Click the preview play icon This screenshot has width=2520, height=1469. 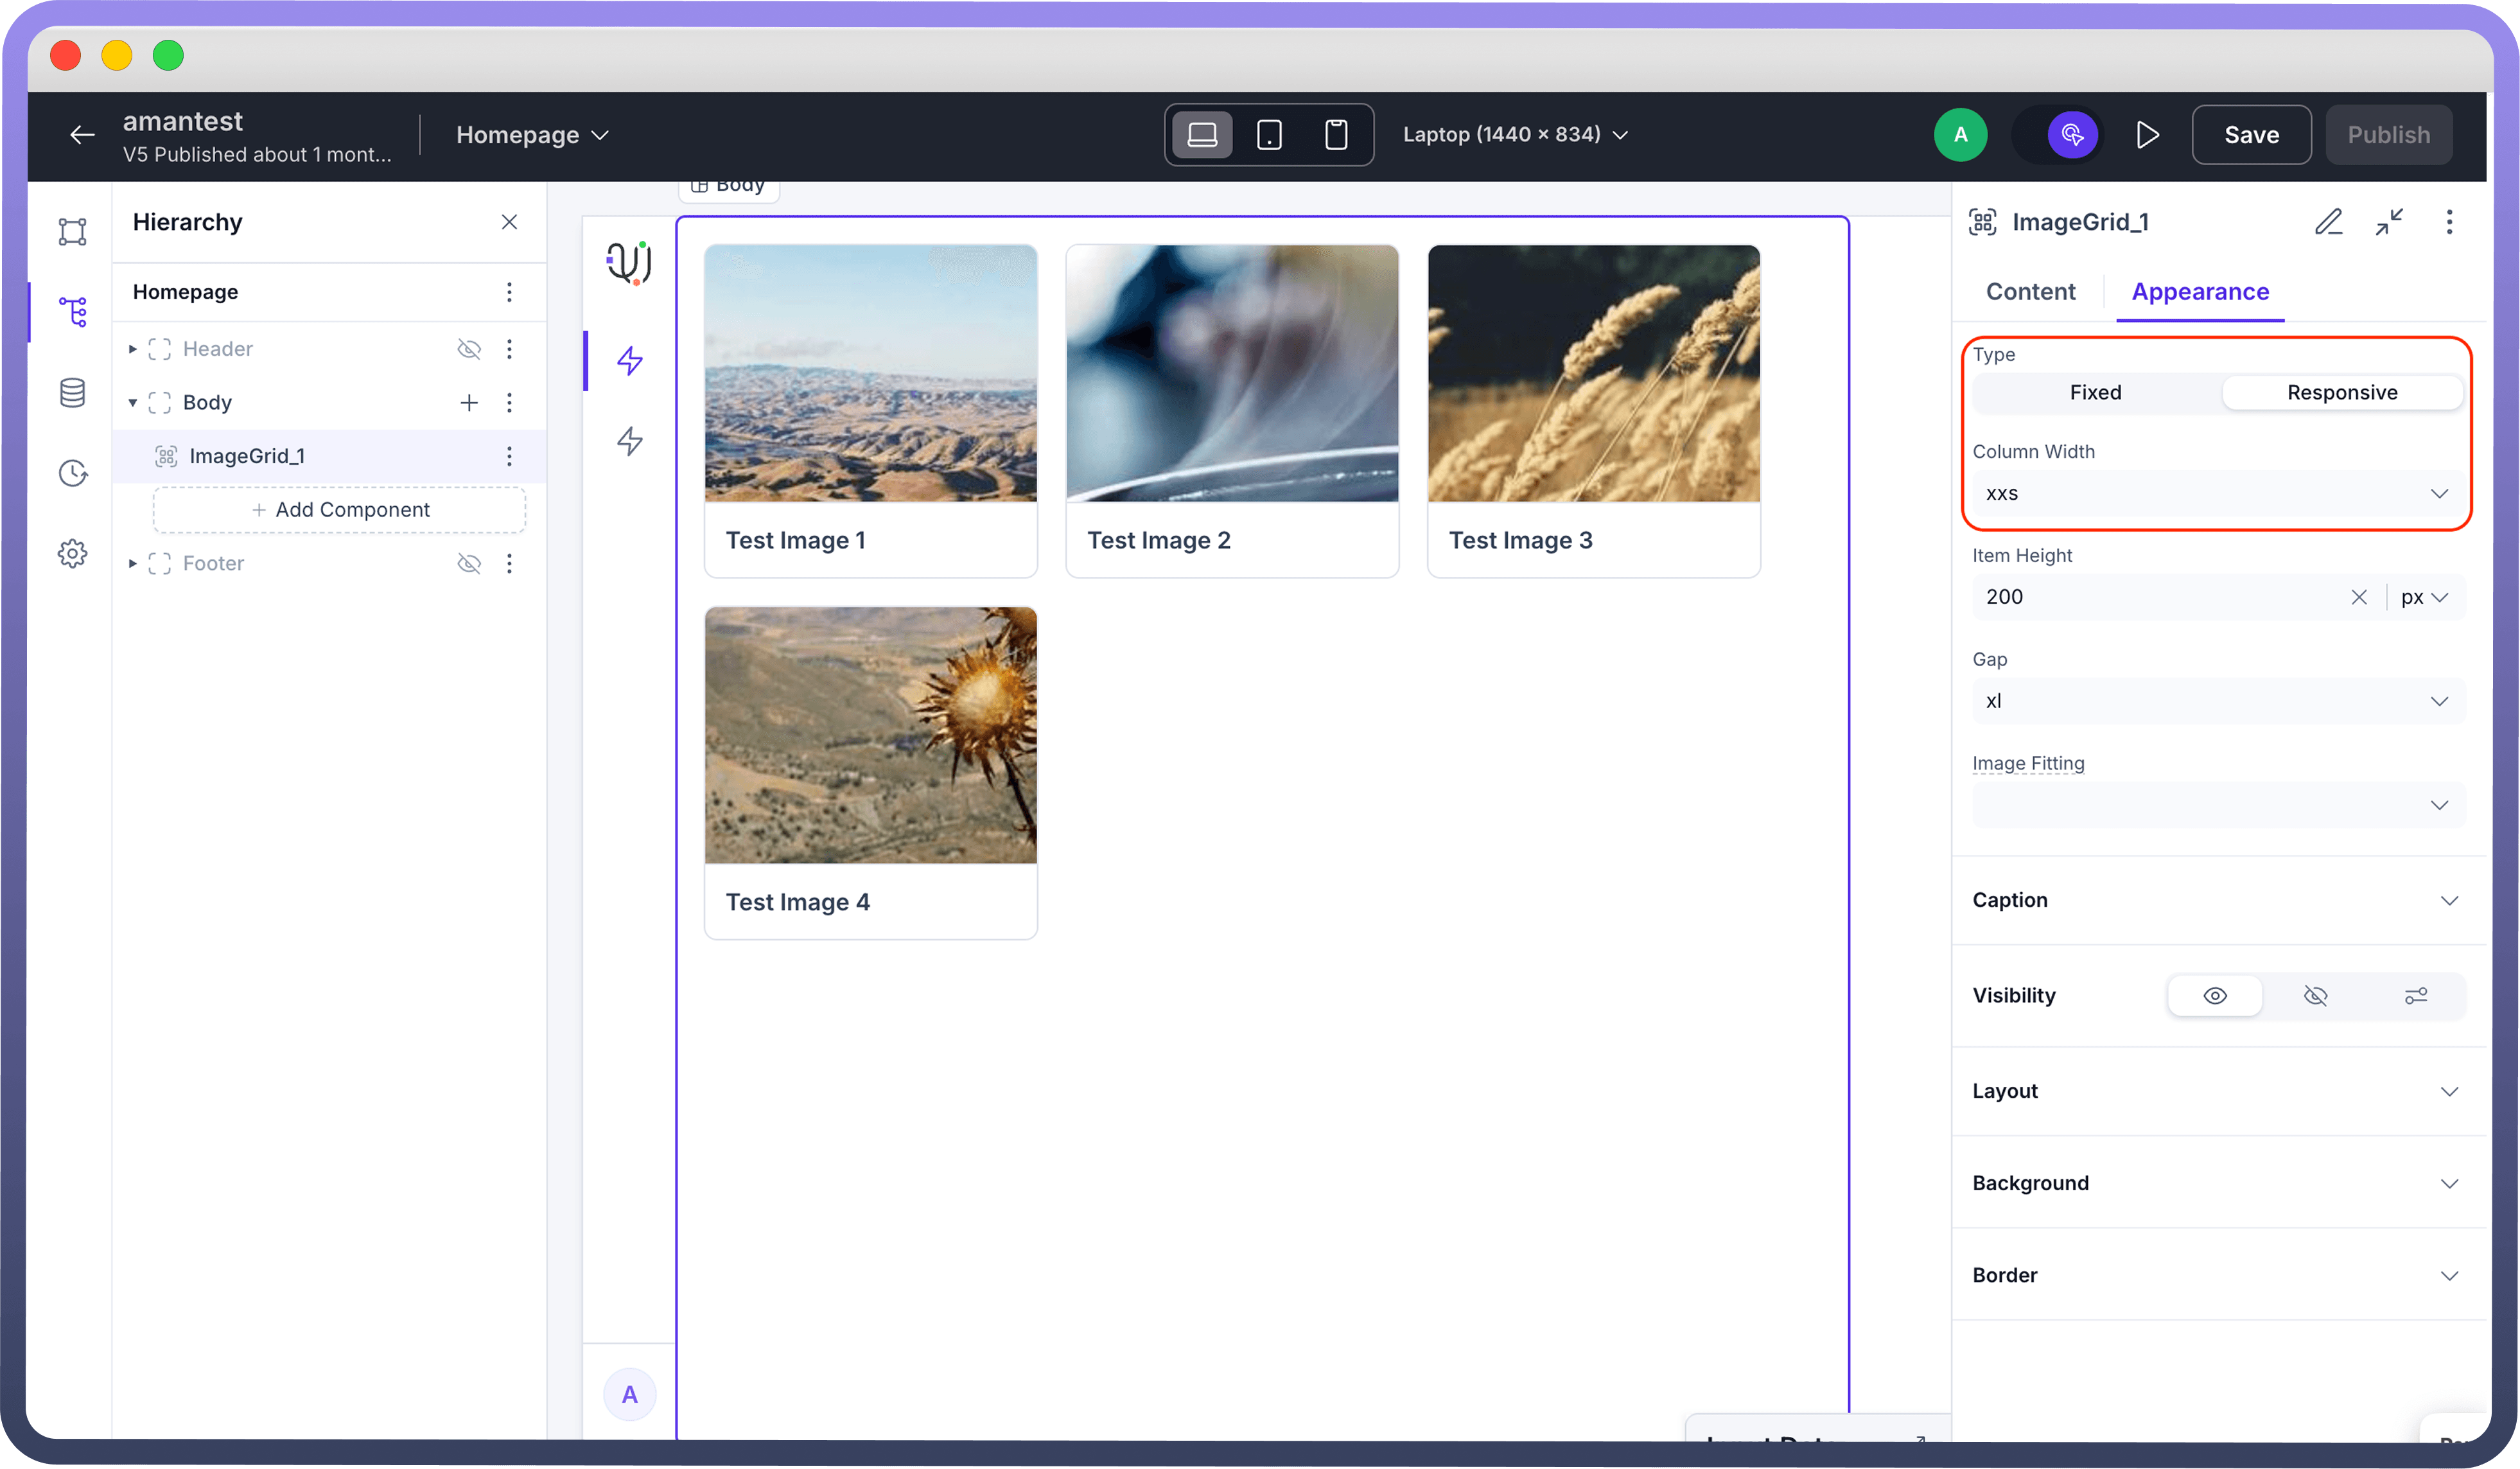pyautogui.click(x=2146, y=135)
